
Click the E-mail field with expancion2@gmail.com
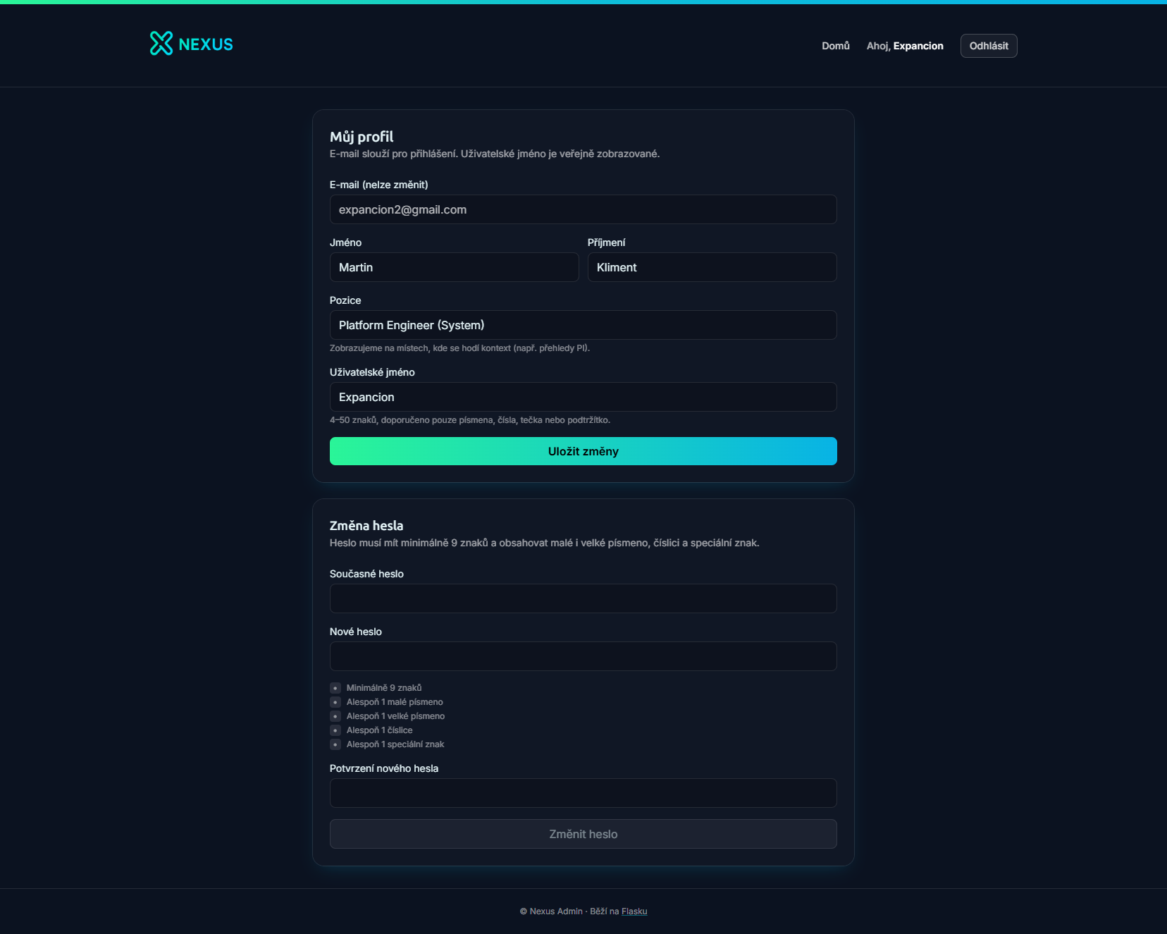pyautogui.click(x=583, y=209)
